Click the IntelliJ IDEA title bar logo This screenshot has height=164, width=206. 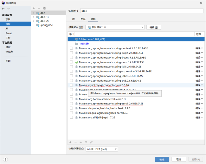point(3,3)
